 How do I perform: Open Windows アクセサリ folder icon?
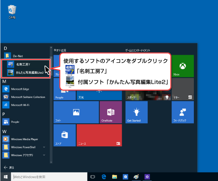6,155
